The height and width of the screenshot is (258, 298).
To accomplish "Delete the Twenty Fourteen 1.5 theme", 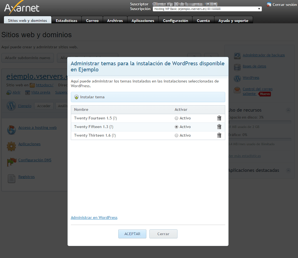I will 219,118.
